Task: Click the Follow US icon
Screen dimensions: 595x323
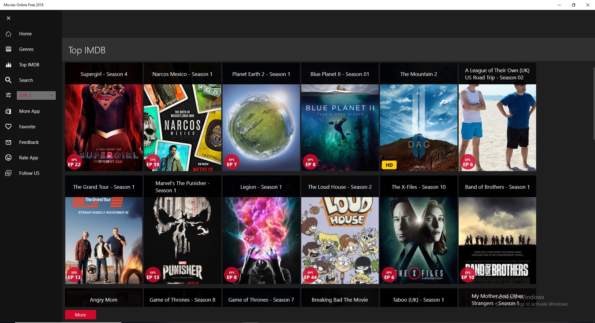Action: 8,173
